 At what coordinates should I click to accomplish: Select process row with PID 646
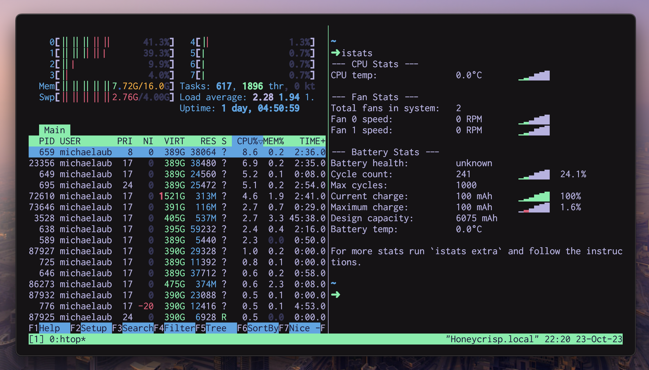(x=177, y=273)
